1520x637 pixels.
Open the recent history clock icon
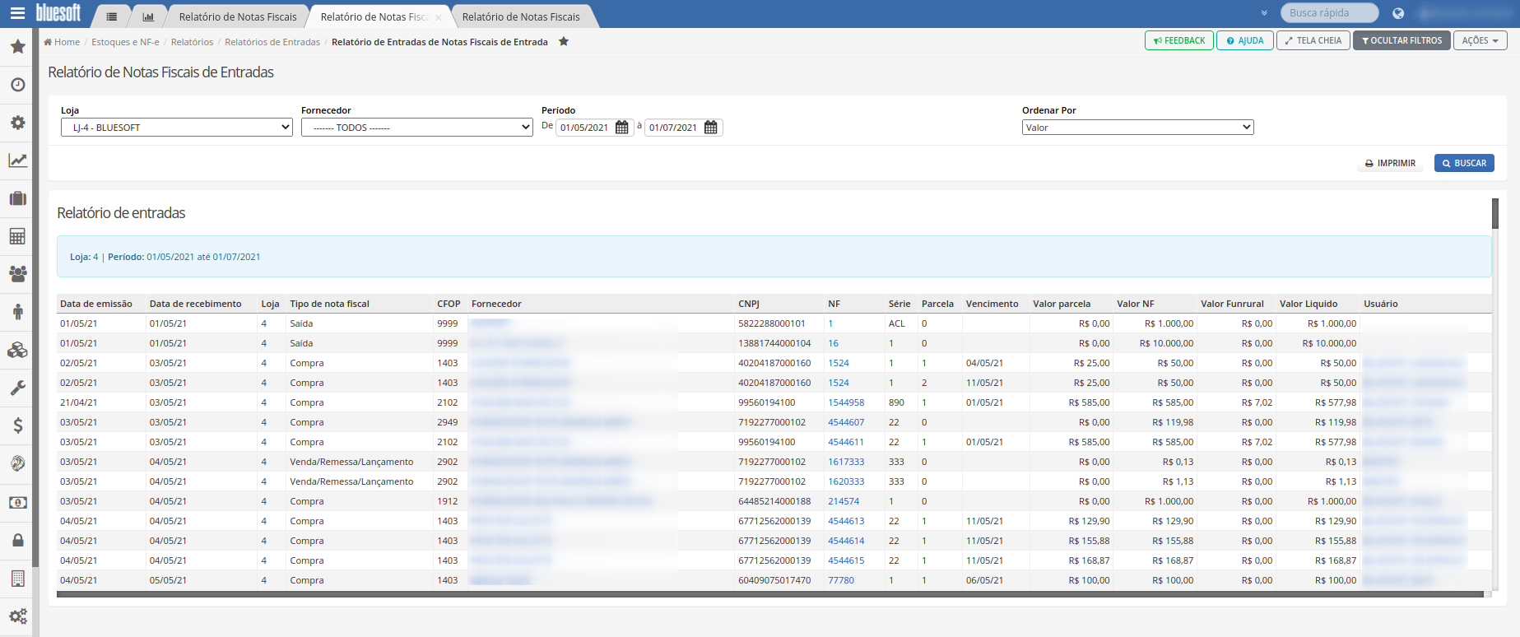click(x=17, y=85)
